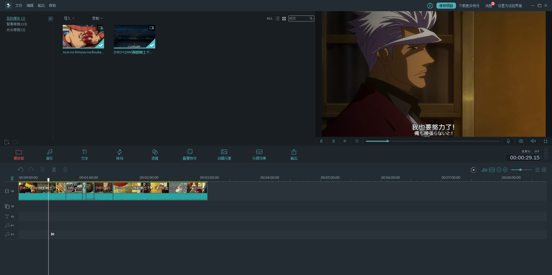552x275 pixels.
Task: Play the preview video
Action: 345,141
